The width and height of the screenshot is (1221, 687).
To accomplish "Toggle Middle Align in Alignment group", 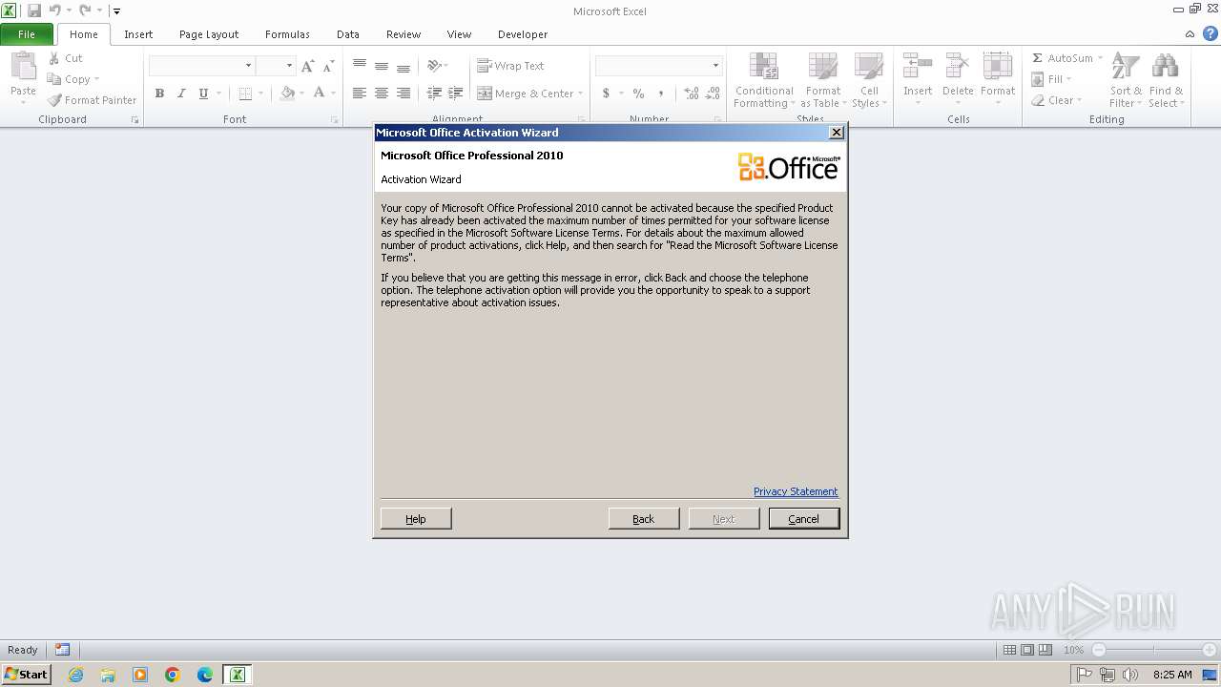I will click(382, 66).
